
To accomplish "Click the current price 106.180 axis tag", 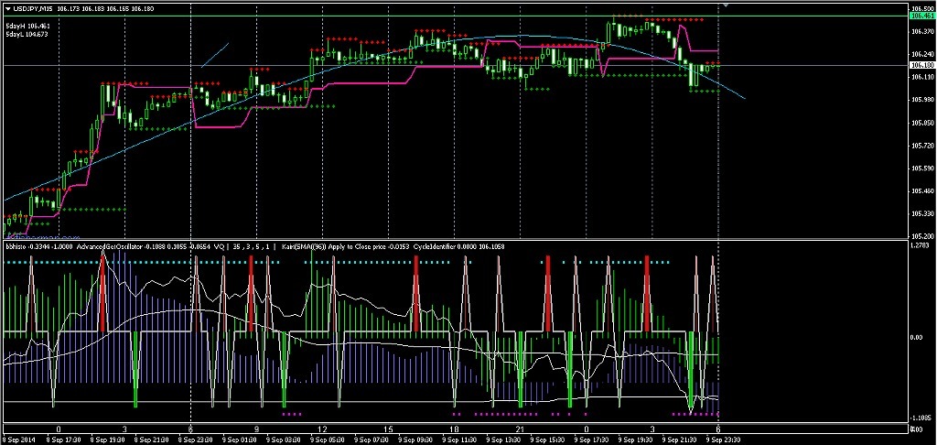I will (921, 66).
